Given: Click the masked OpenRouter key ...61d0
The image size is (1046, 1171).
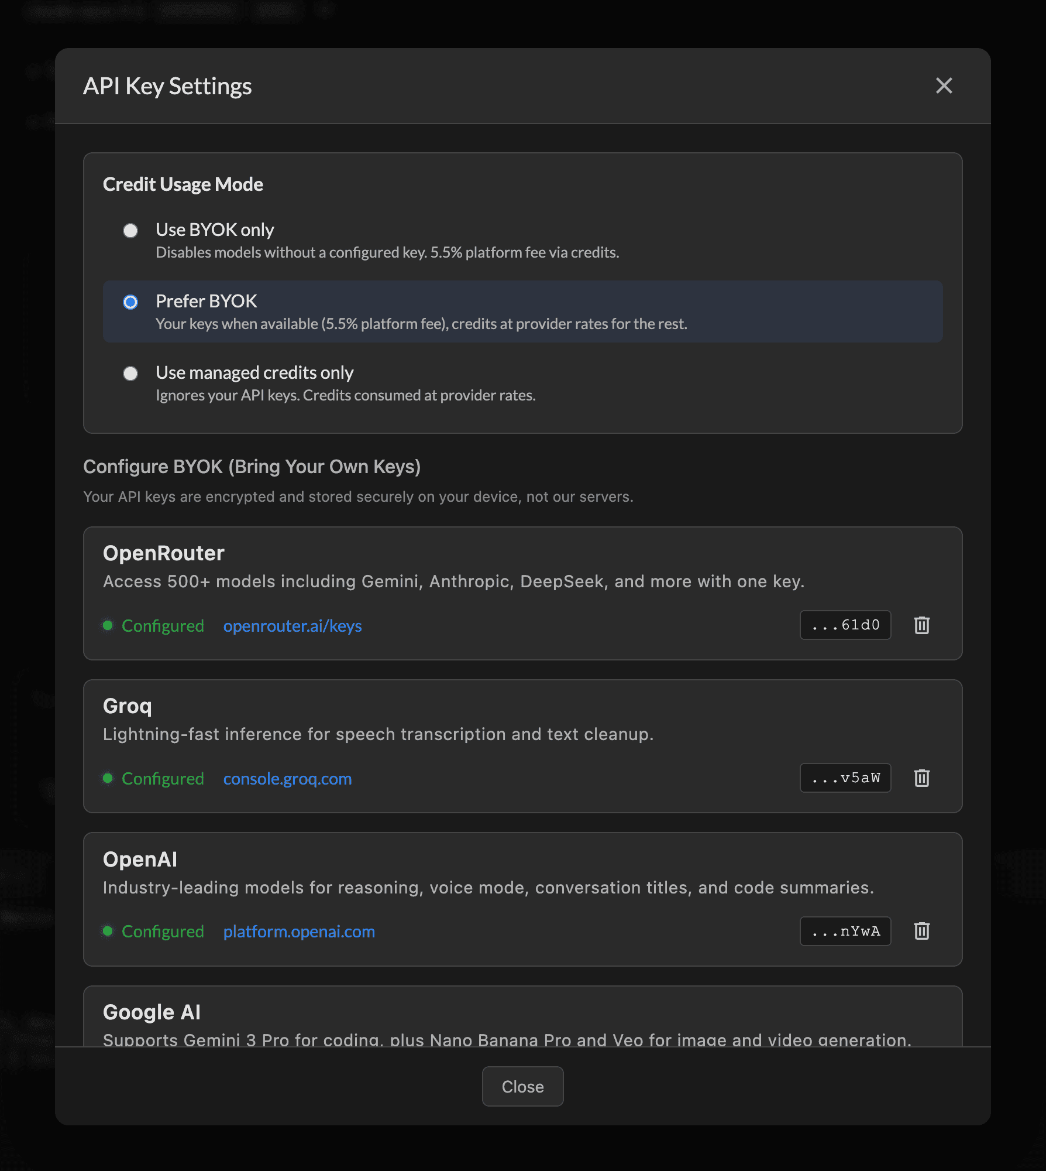Looking at the screenshot, I should click(x=845, y=625).
